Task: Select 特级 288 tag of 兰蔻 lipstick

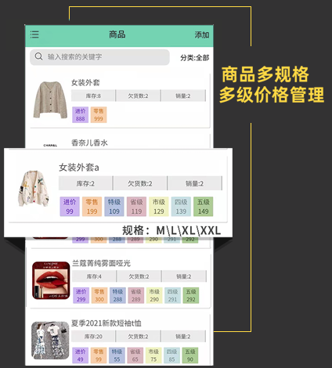Action: 117,295
